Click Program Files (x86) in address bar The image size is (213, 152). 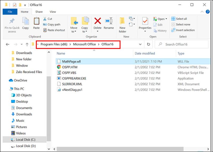(54, 44)
